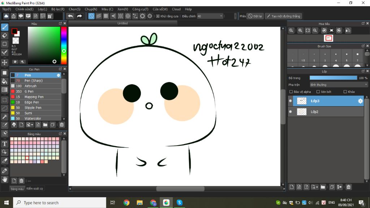Click the Undo arrow
370x208 pixels.
pyautogui.click(x=70, y=16)
